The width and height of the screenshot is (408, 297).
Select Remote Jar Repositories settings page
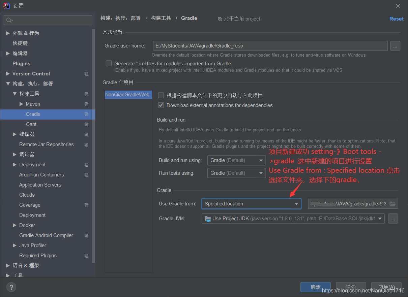pos(47,144)
